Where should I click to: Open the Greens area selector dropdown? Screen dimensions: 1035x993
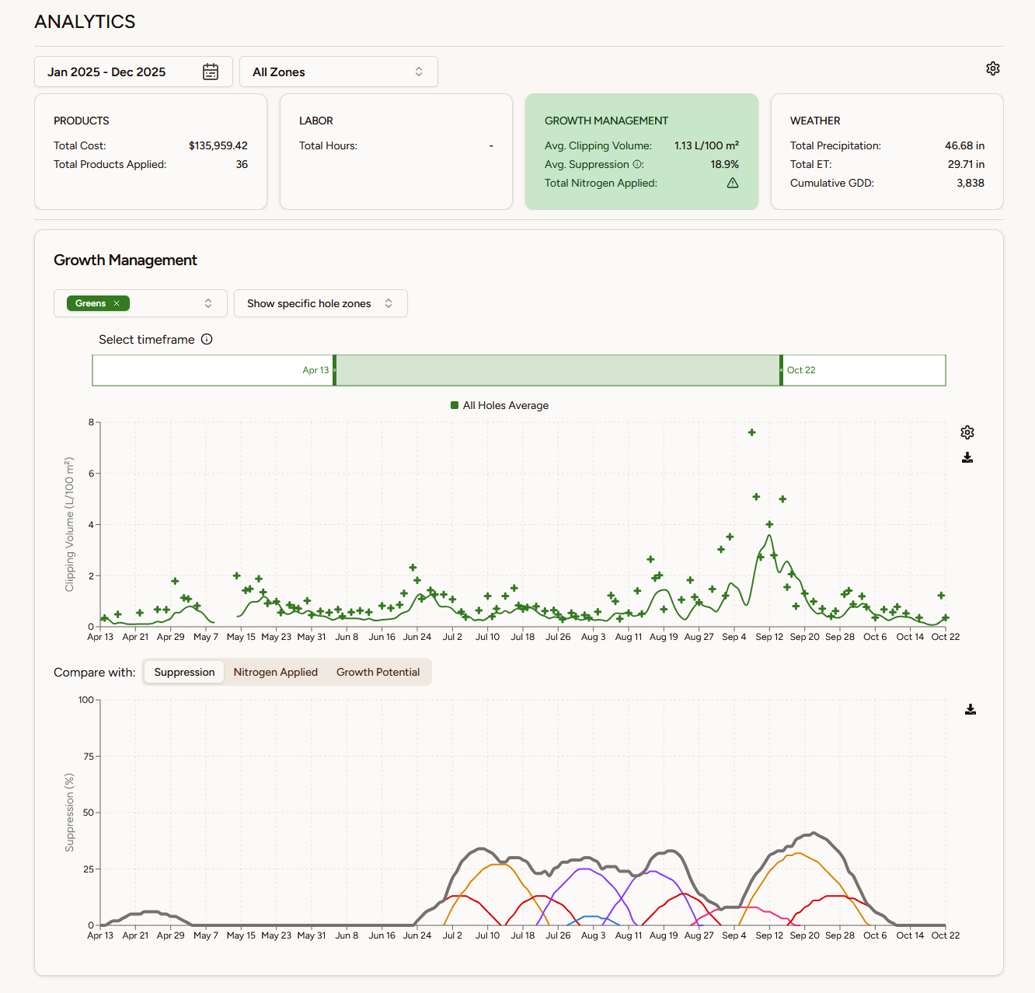pyautogui.click(x=207, y=304)
